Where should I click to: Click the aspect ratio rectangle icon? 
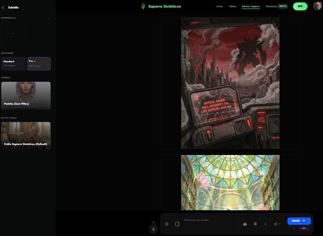tap(177, 224)
